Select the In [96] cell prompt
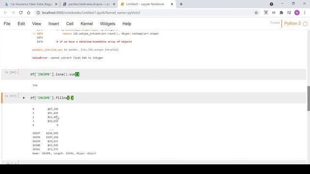The height and width of the screenshot is (174, 310). [x=11, y=72]
